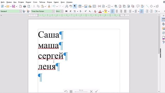This screenshot has width=165, height=93.
Task: Click the Cut scissors icon
Action: tap(34, 6)
